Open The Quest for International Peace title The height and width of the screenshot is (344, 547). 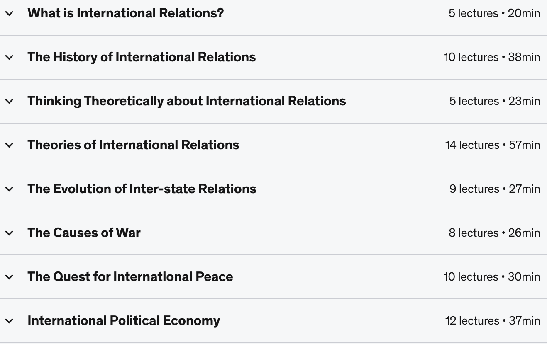click(130, 277)
